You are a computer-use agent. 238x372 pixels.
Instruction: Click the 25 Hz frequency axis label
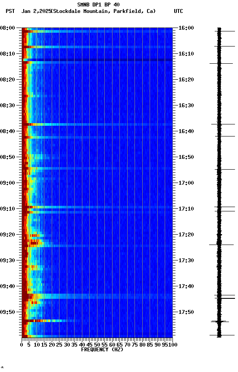[59, 345]
